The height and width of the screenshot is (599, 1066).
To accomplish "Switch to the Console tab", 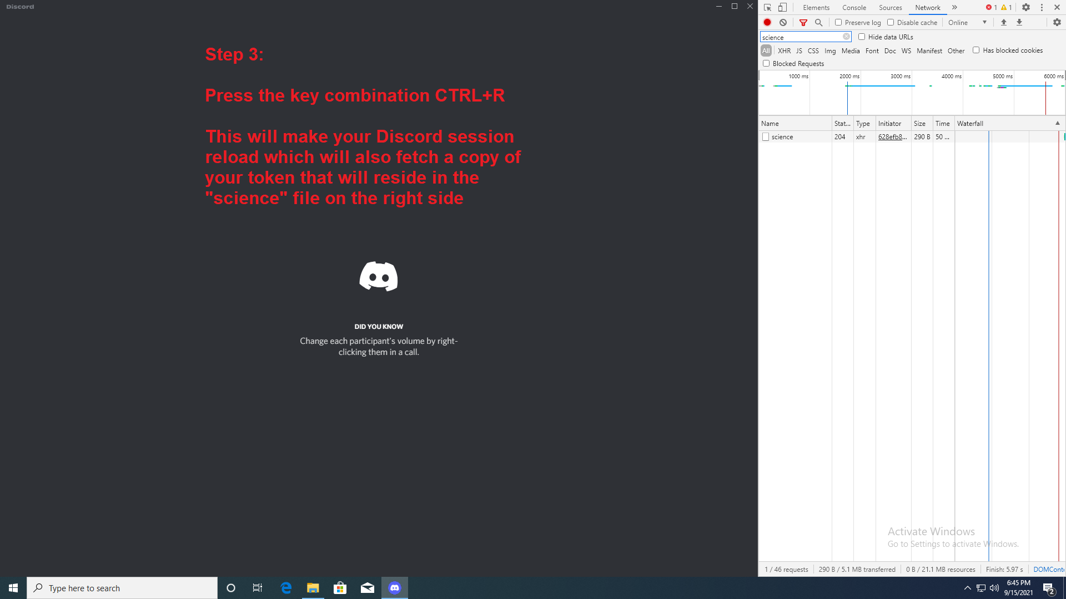I will [x=854, y=7].
